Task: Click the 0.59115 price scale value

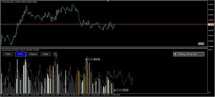Action: point(211,10)
